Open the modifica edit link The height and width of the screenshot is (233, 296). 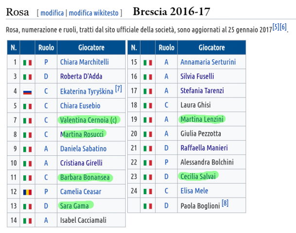pos(52,13)
